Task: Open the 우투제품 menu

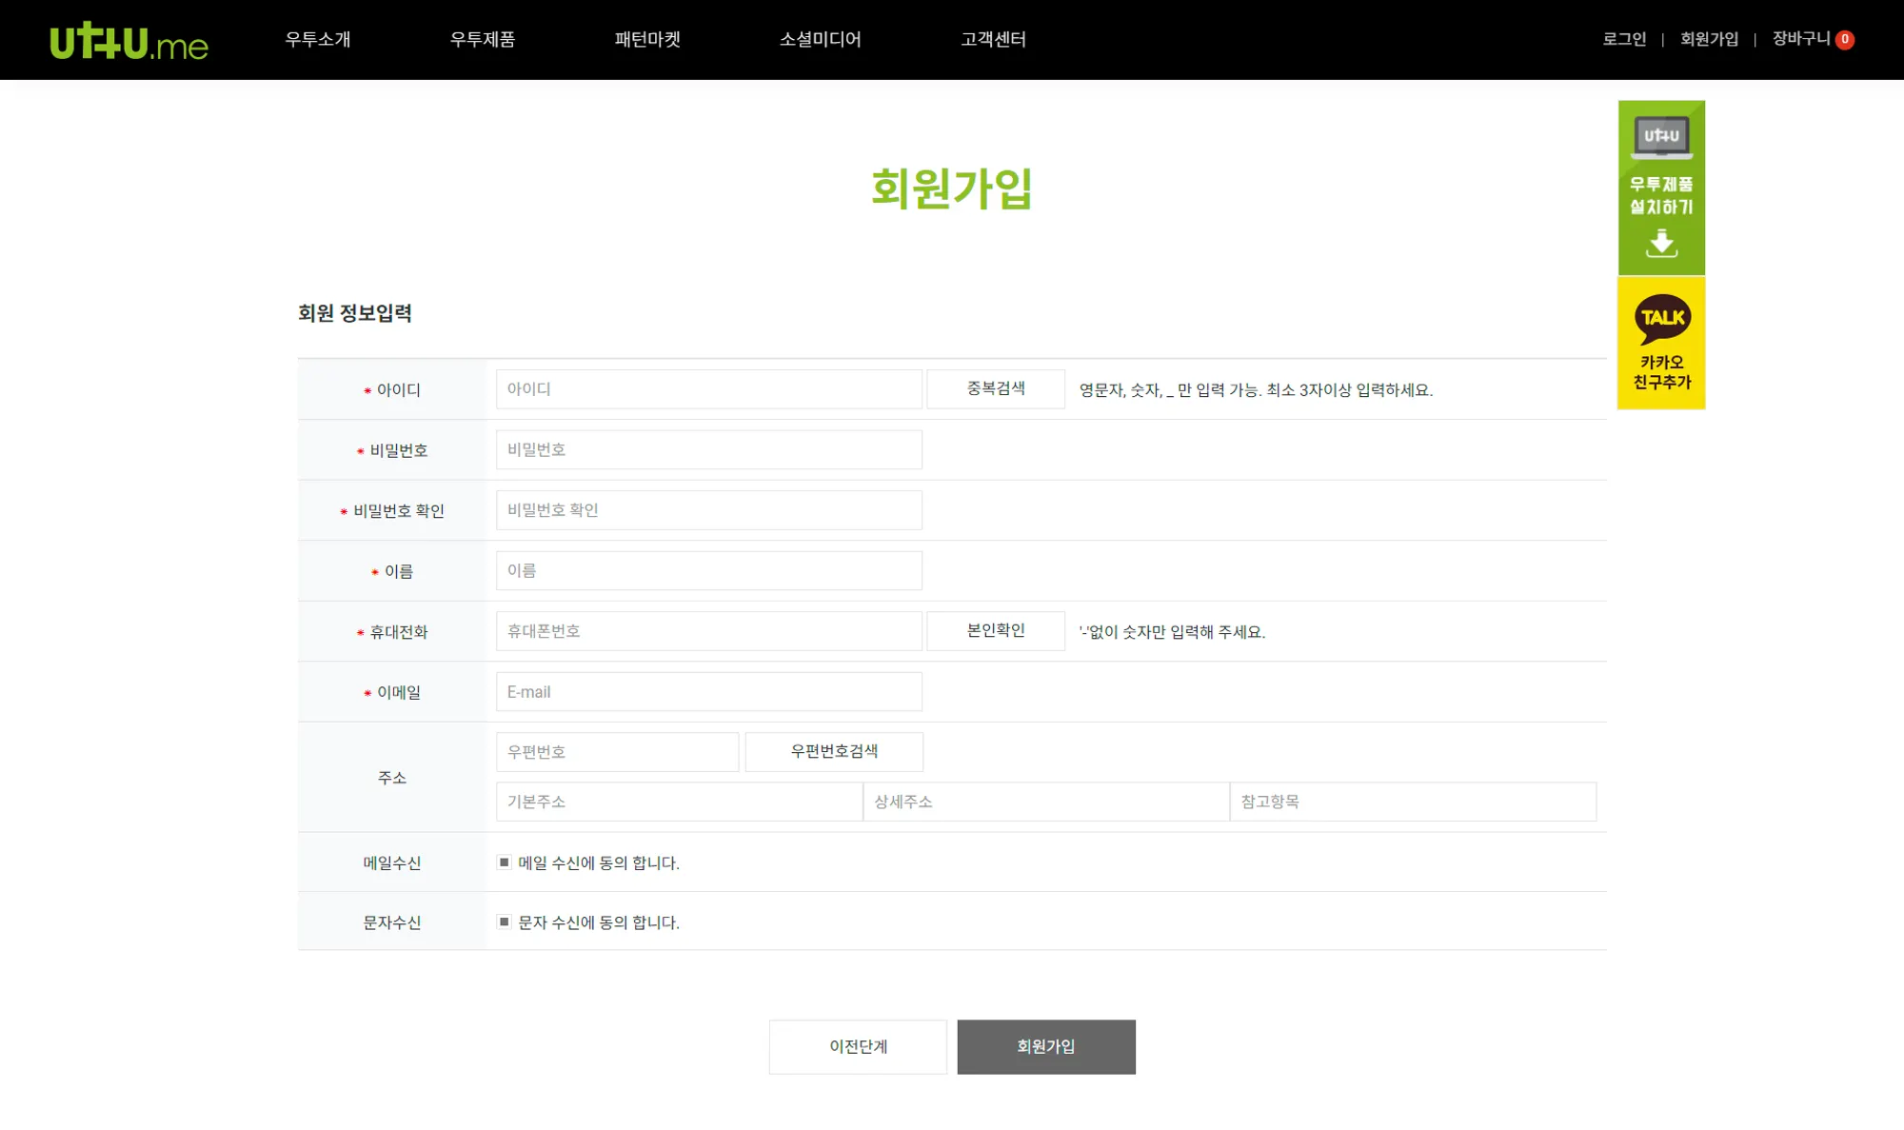Action: click(483, 39)
